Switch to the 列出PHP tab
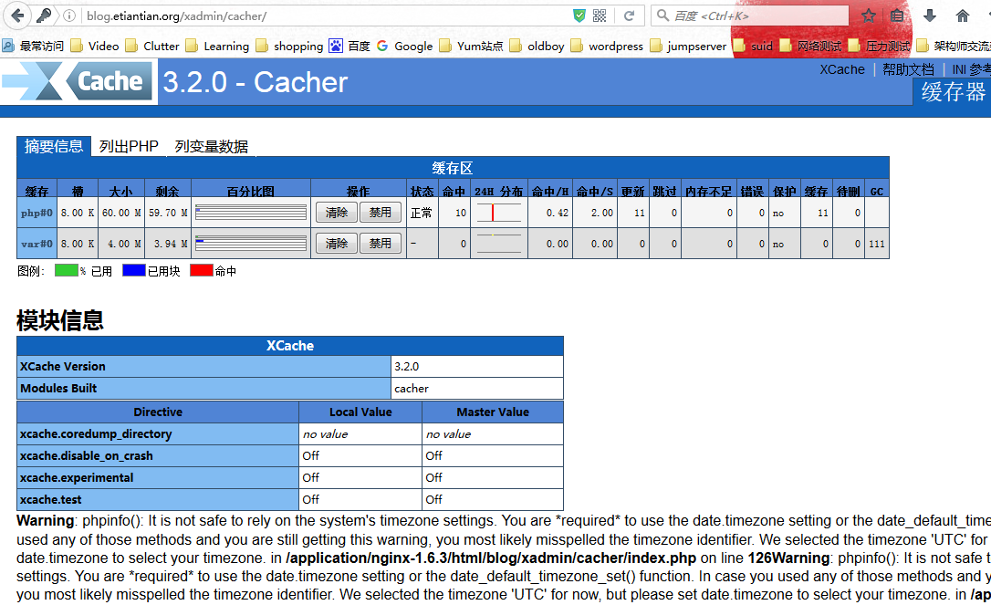The image size is (991, 605). pyautogui.click(x=129, y=146)
